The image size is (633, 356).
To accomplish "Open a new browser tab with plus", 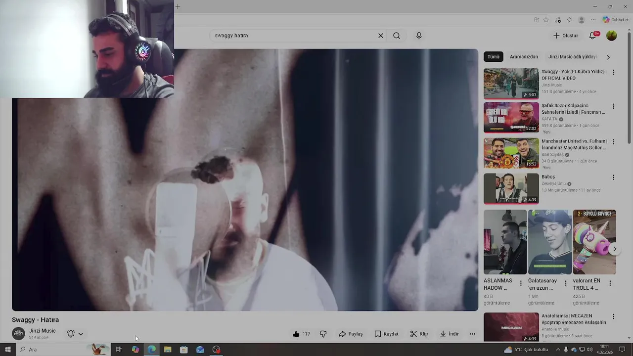I will [178, 6].
